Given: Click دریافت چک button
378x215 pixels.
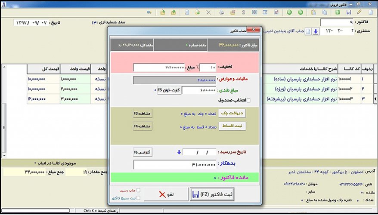Looking at the screenshot, I should (x=232, y=113).
